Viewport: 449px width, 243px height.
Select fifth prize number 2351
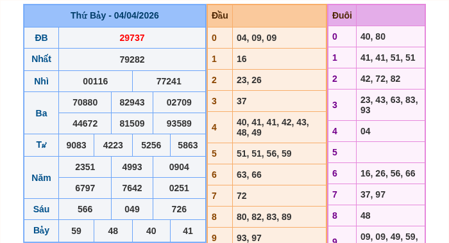tap(85, 167)
